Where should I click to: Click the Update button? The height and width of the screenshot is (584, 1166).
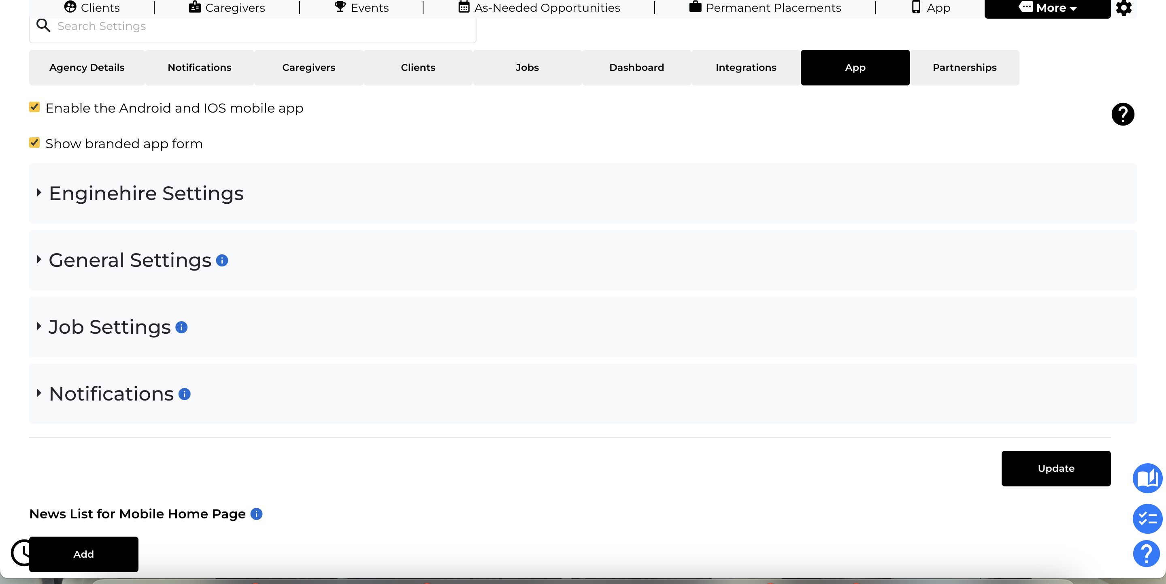tap(1056, 468)
